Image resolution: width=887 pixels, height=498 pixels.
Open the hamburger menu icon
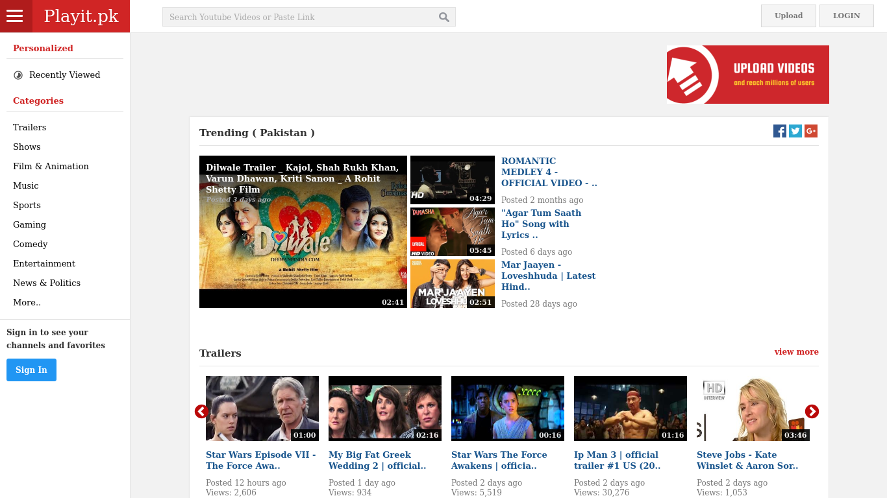15,16
